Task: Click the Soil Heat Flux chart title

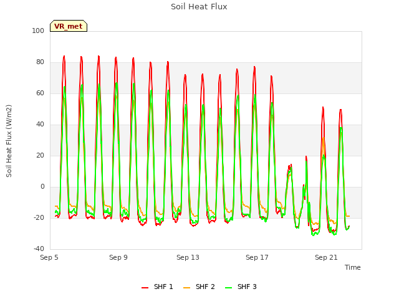Action: (199, 7)
